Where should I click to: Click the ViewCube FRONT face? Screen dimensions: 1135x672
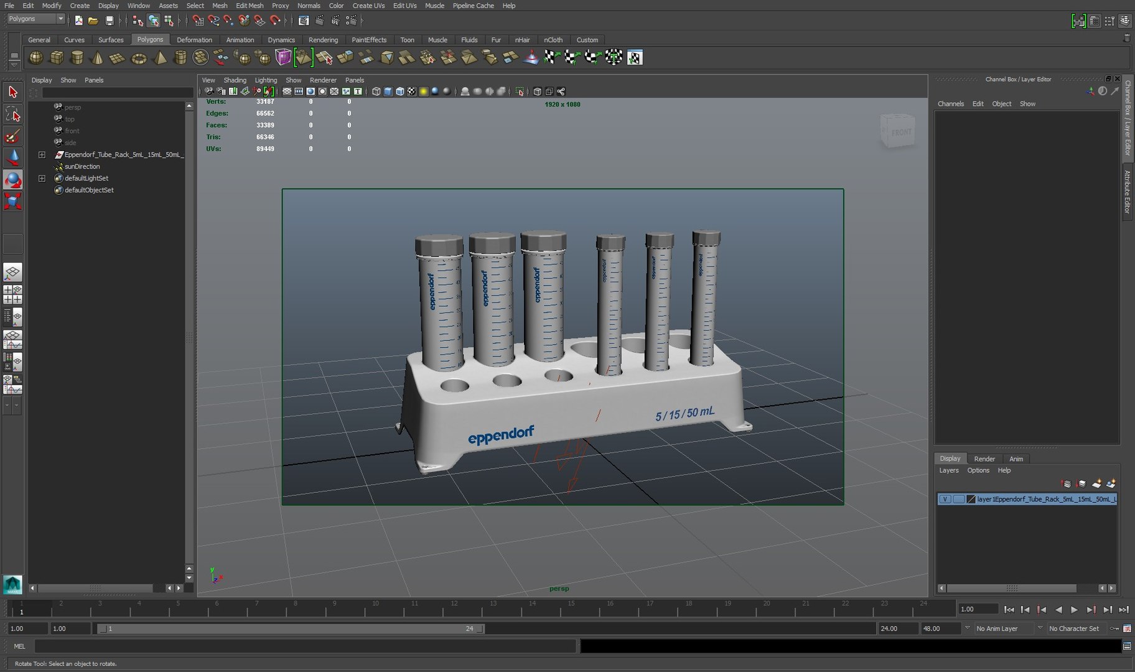tap(900, 133)
